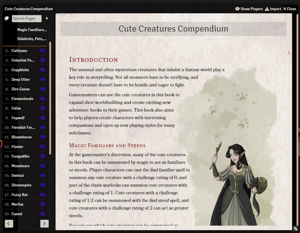Go to next page with right chevron
This screenshot has height=233, width=300.
tap(45, 224)
